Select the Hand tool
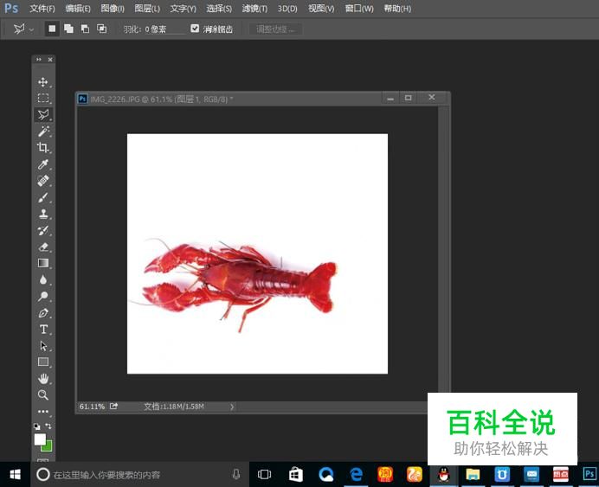Image resolution: width=599 pixels, height=487 pixels. pyautogui.click(x=43, y=379)
